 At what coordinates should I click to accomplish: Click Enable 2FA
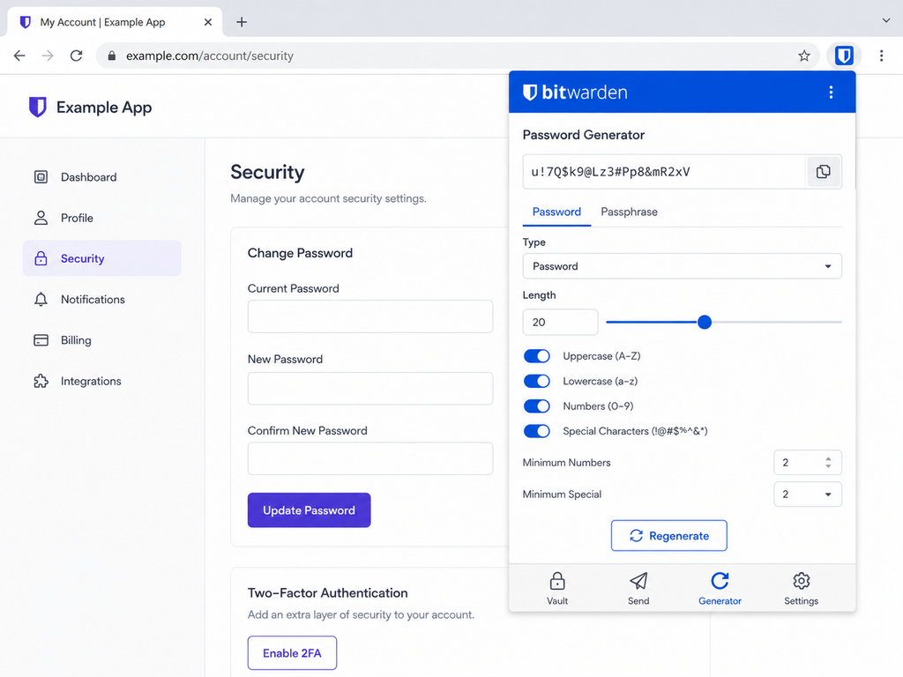[x=292, y=653]
